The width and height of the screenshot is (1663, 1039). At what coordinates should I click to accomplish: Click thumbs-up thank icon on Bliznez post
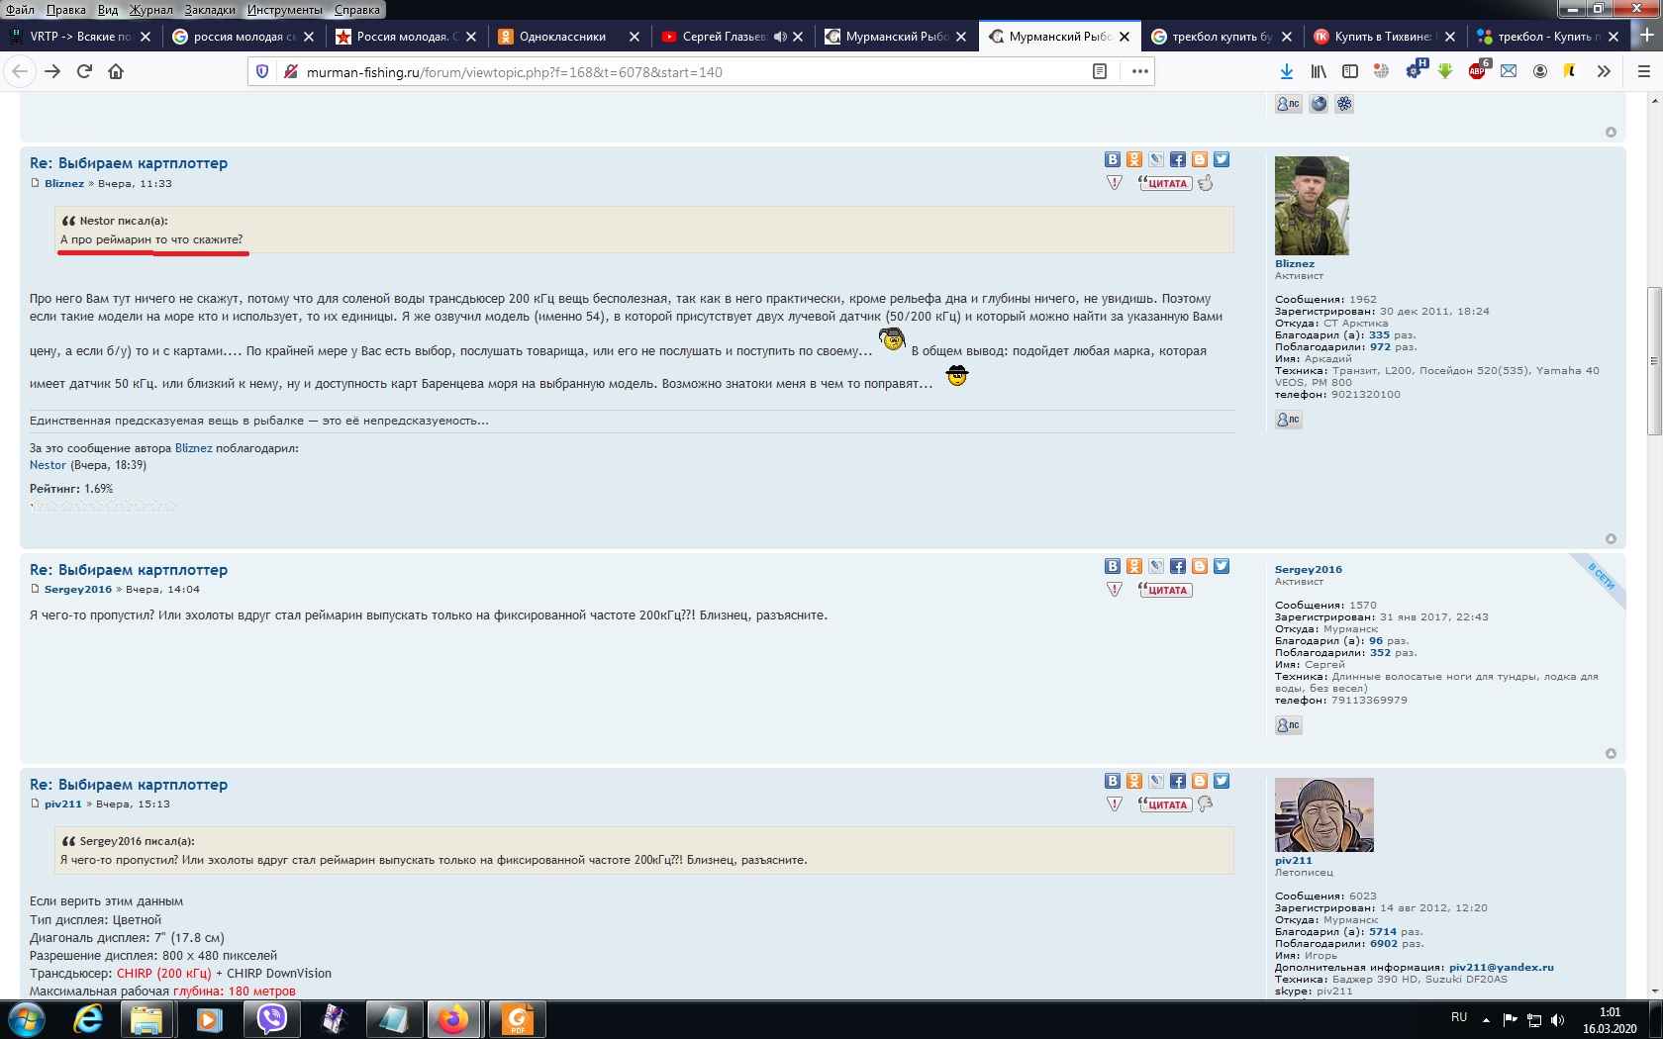click(1206, 183)
